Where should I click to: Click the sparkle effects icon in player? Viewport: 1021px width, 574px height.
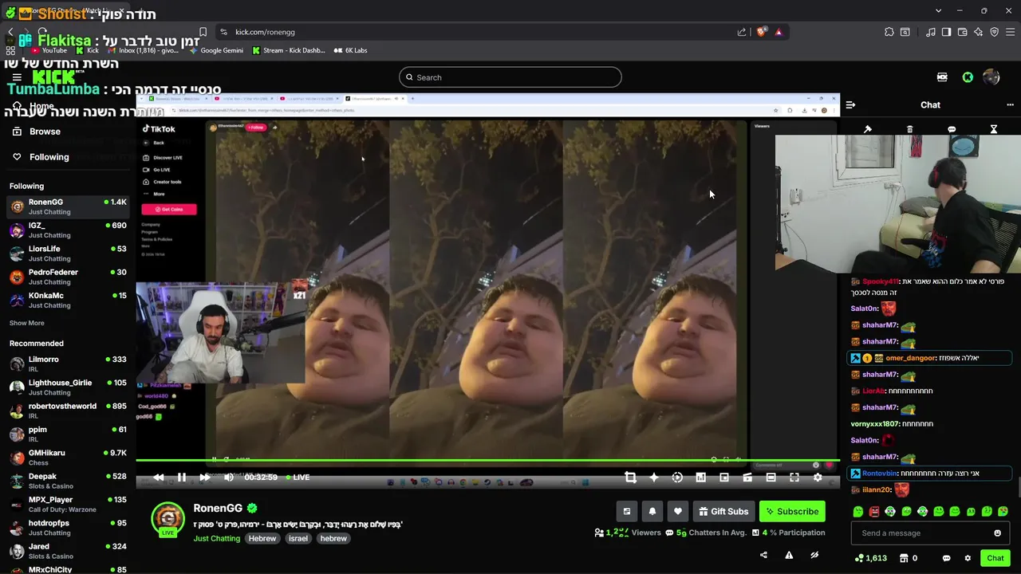pos(653,478)
